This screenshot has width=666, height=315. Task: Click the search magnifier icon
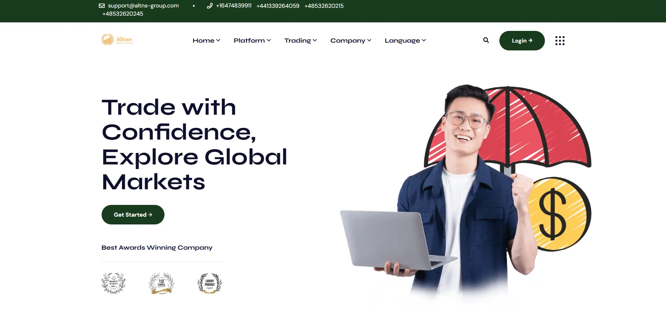(486, 40)
